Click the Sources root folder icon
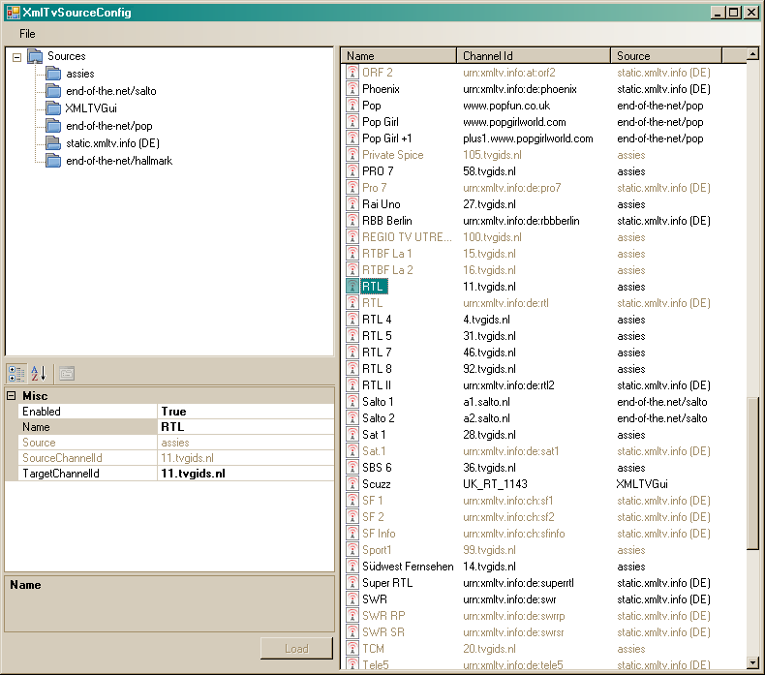Viewport: 765px width, 675px height. point(35,56)
